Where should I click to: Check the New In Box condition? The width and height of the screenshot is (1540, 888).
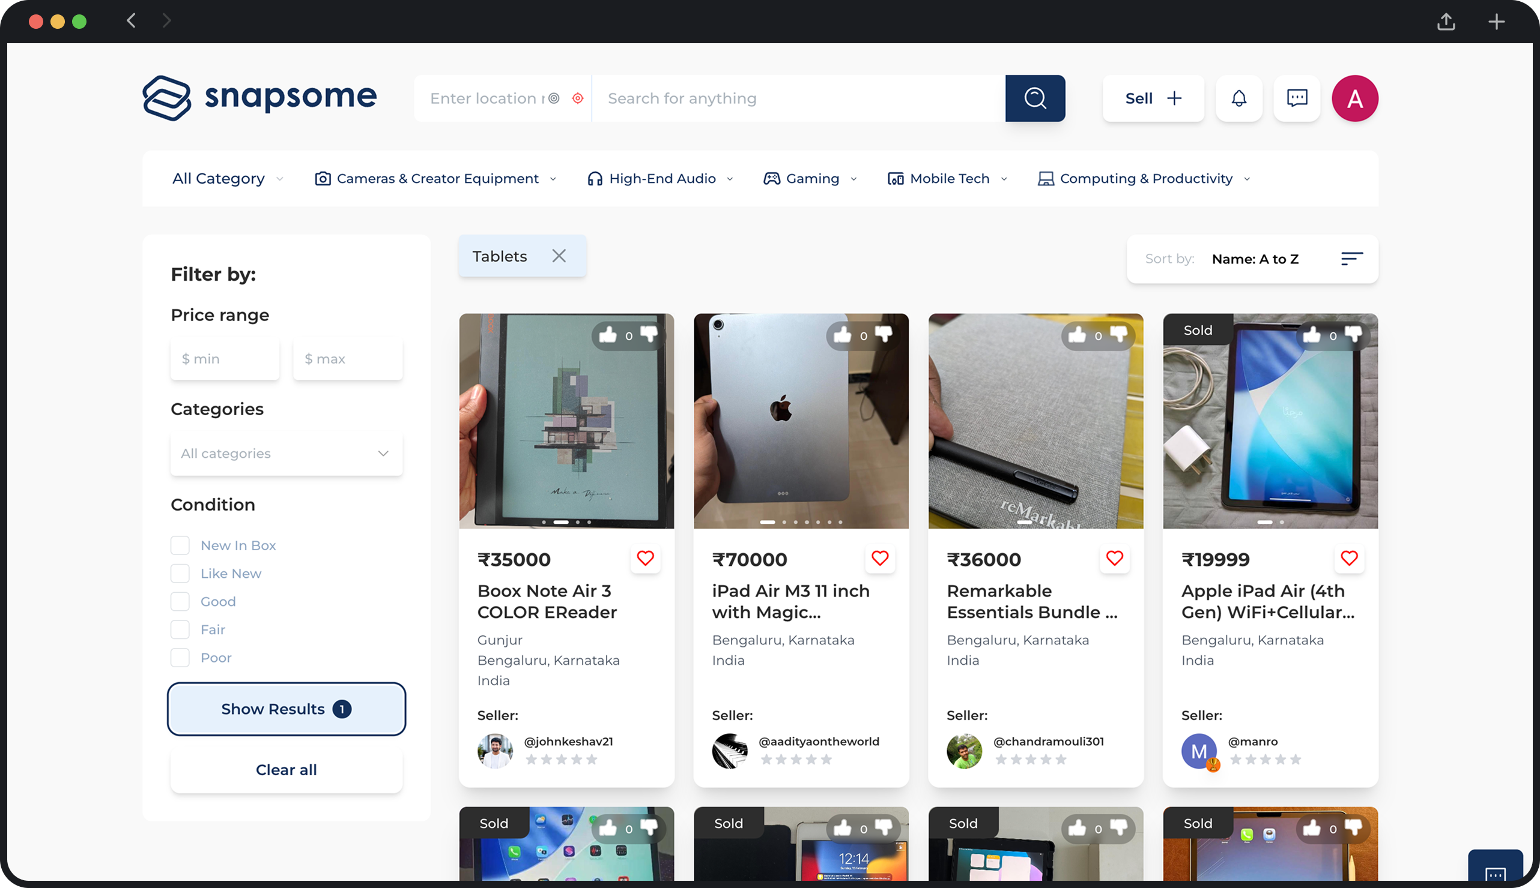[x=180, y=545]
